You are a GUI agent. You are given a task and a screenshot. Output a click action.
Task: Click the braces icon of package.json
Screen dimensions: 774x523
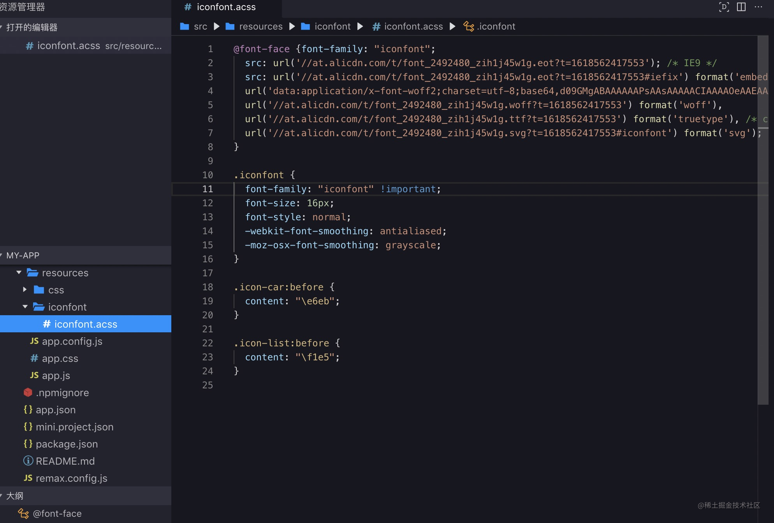(28, 444)
